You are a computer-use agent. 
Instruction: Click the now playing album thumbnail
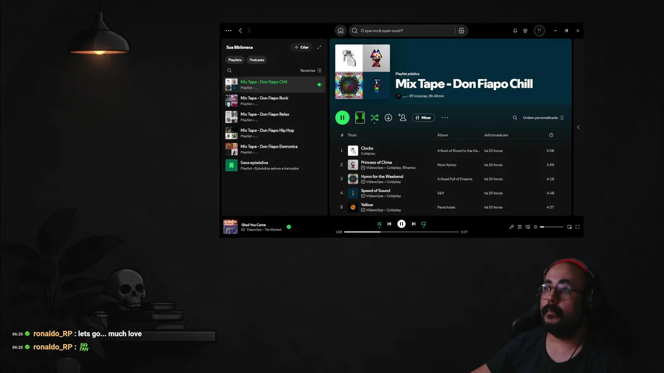click(x=230, y=227)
